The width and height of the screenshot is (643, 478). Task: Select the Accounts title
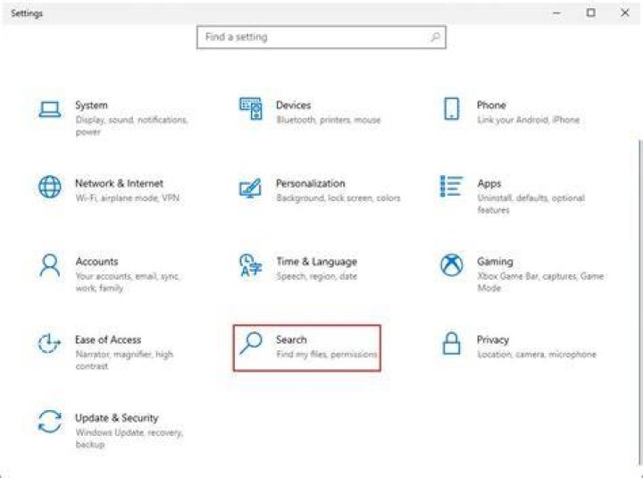[x=96, y=262]
